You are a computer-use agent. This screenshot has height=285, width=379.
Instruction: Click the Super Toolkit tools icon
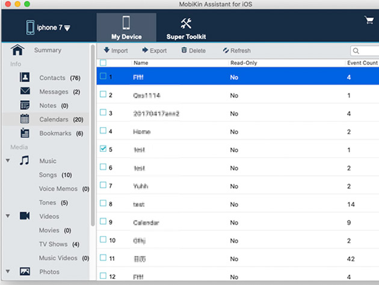point(186,23)
